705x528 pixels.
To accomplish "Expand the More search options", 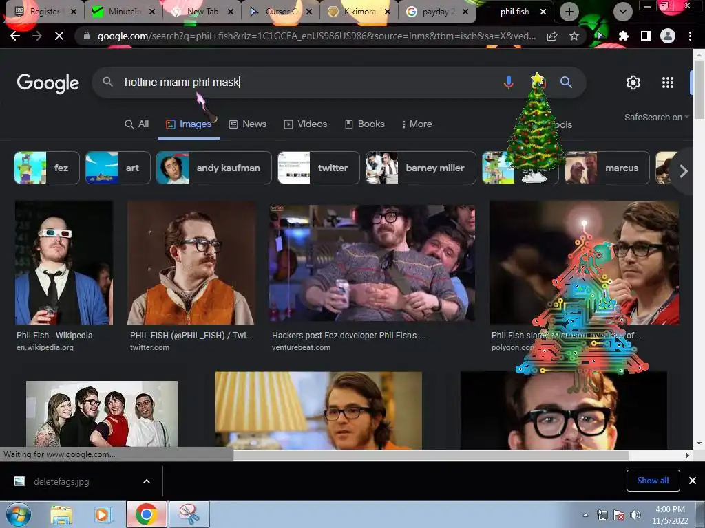I will (x=417, y=124).
